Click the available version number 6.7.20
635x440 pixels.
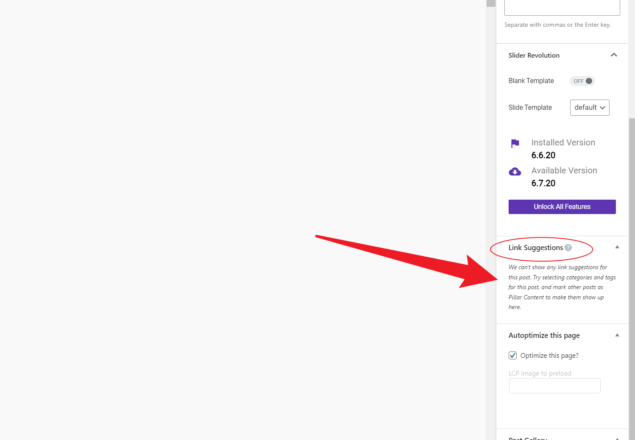543,183
